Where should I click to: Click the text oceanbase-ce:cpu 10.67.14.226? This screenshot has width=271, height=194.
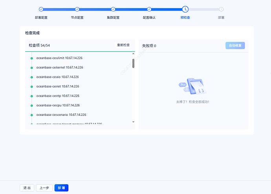click(58, 105)
